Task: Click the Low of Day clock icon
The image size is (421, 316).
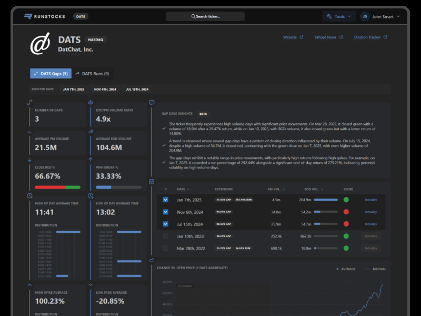Action: point(91,196)
